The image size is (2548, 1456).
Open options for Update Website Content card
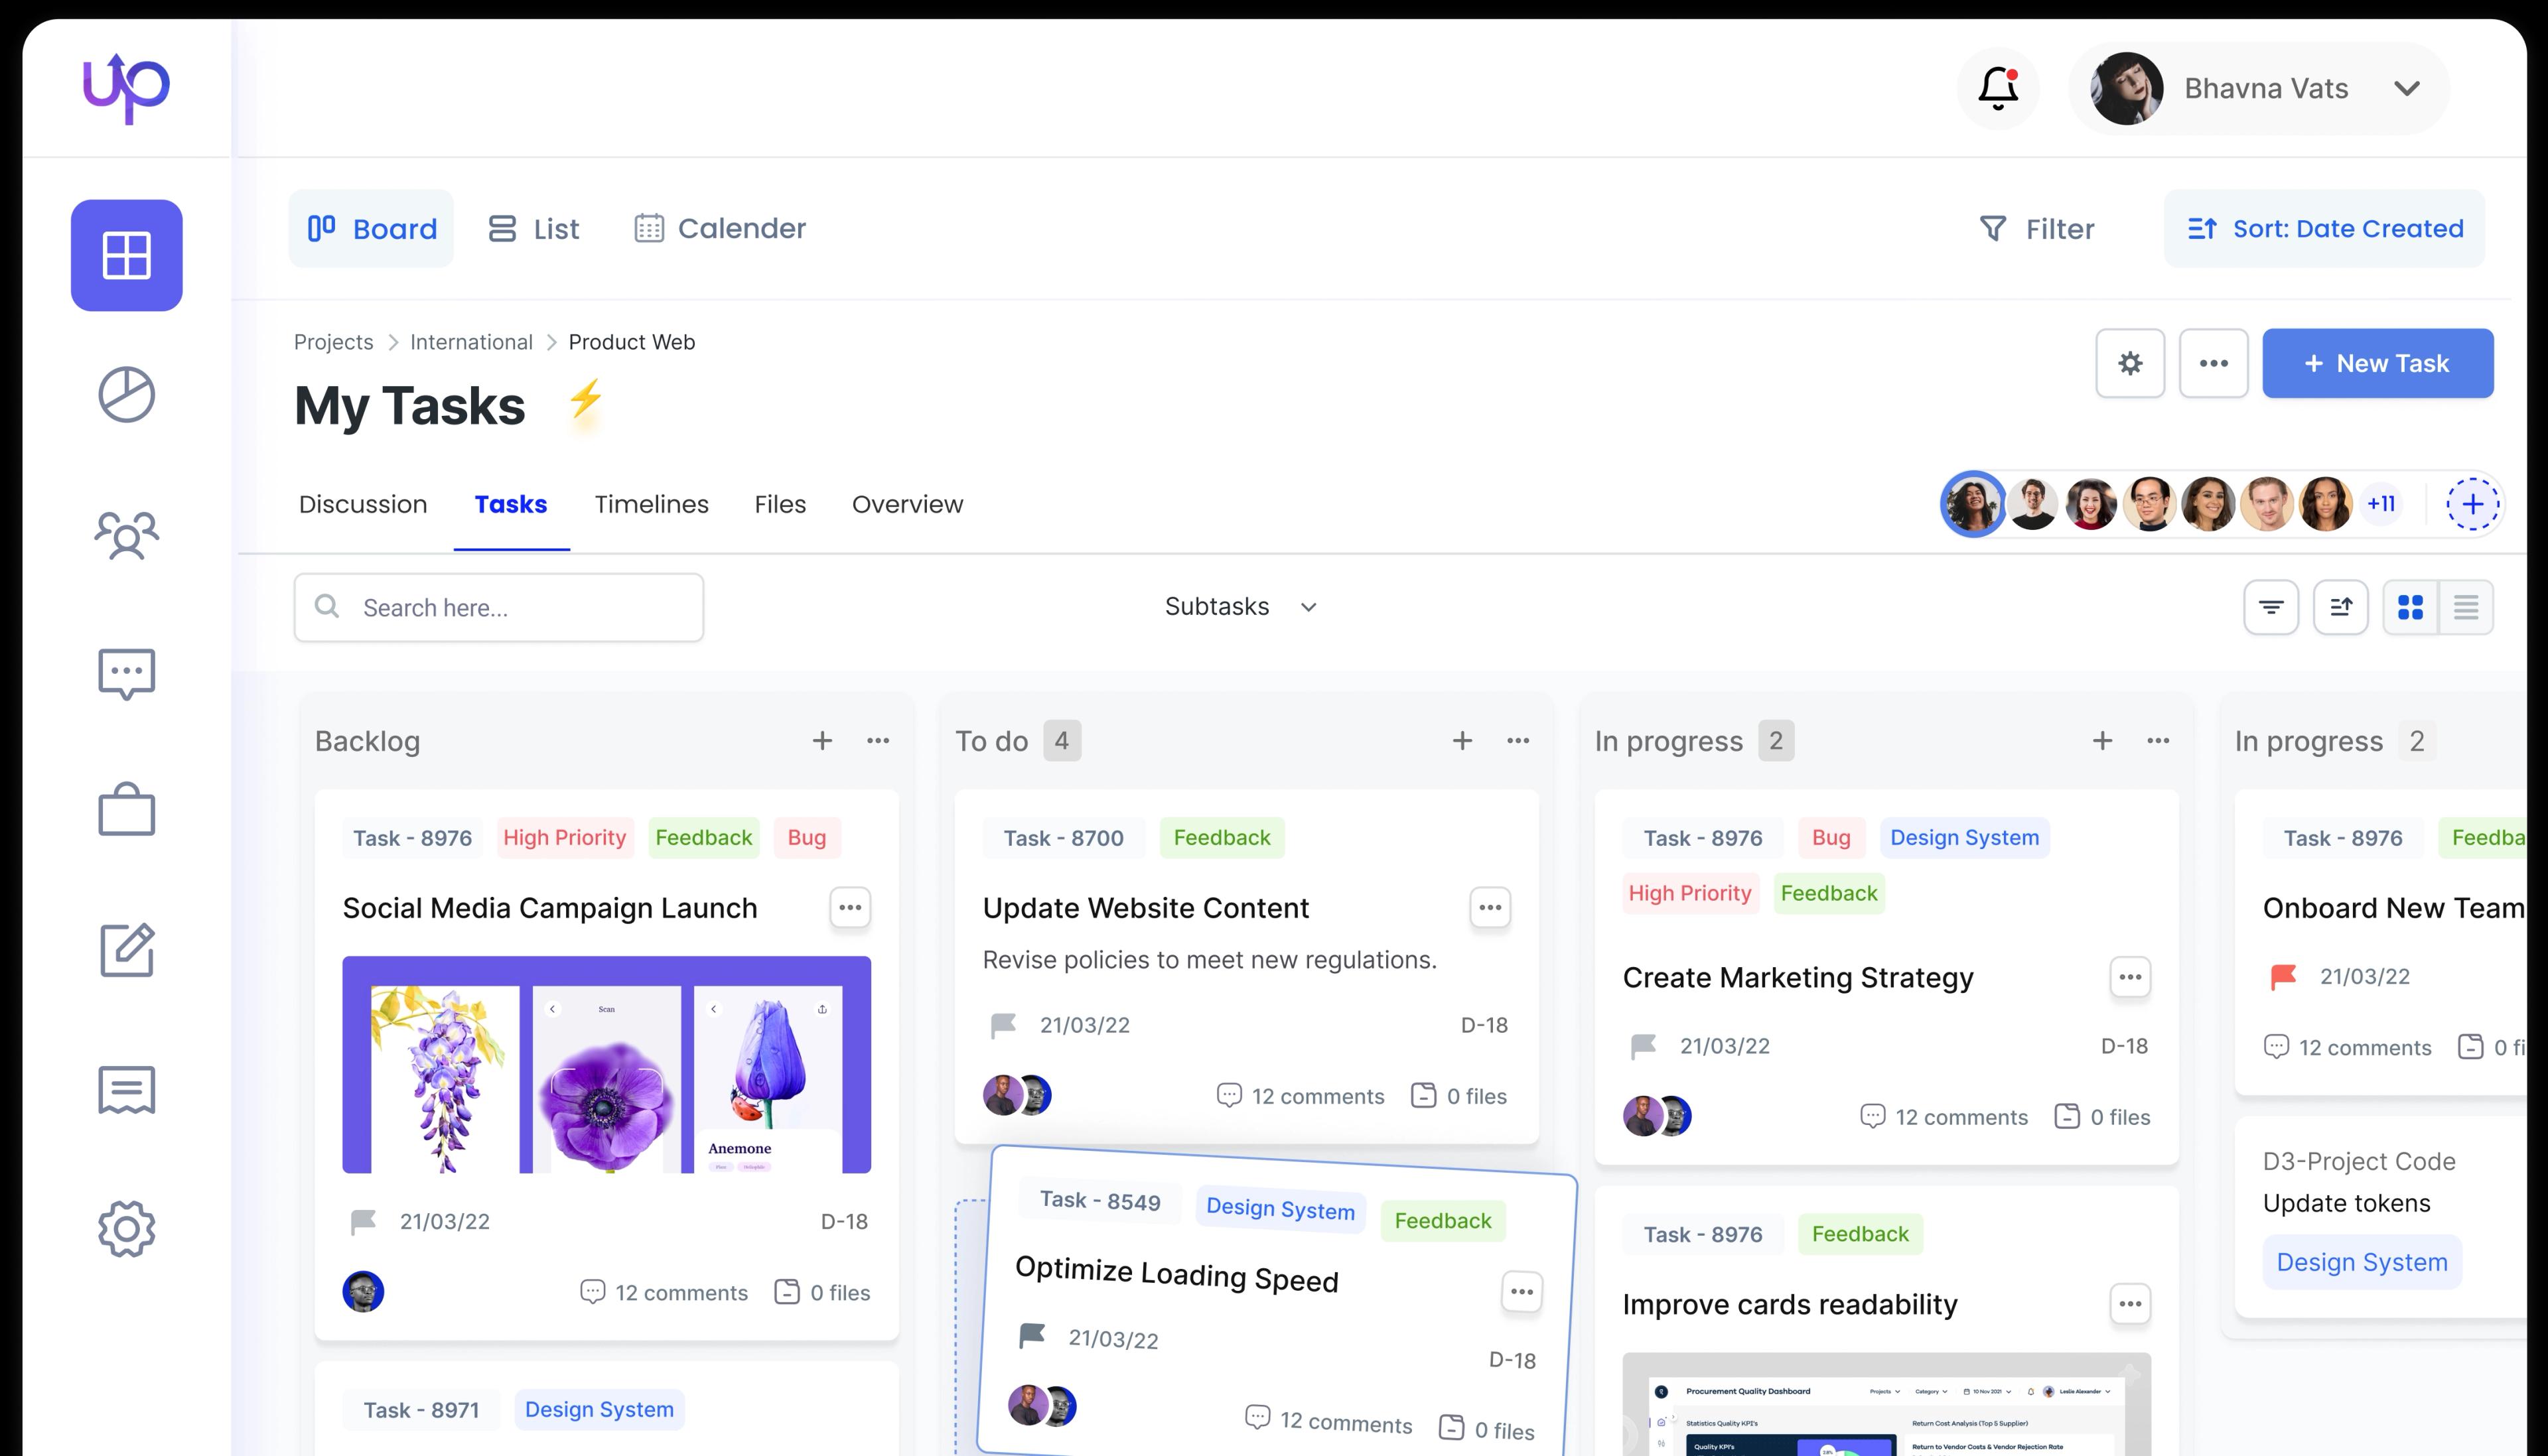click(x=1490, y=908)
